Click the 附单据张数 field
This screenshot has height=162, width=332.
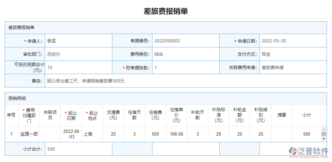[x=186, y=67]
